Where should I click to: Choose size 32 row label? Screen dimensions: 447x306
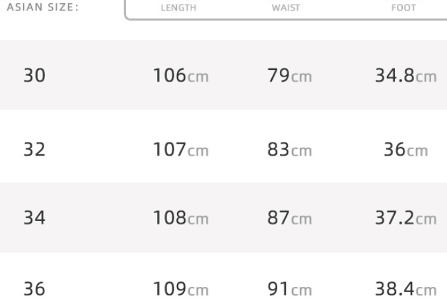click(35, 150)
